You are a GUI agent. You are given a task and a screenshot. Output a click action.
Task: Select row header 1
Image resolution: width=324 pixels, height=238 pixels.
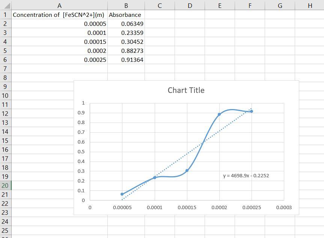(x=5, y=15)
